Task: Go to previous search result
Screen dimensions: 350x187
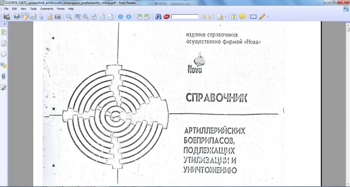Action: pos(203,17)
